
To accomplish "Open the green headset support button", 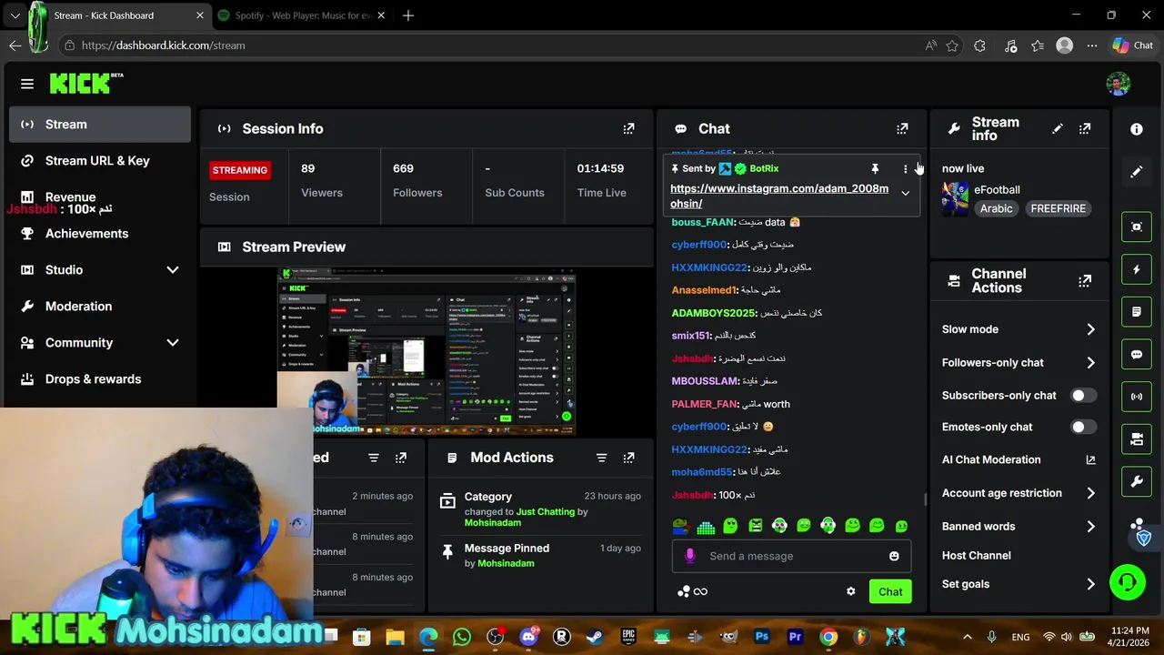I will point(1128,582).
